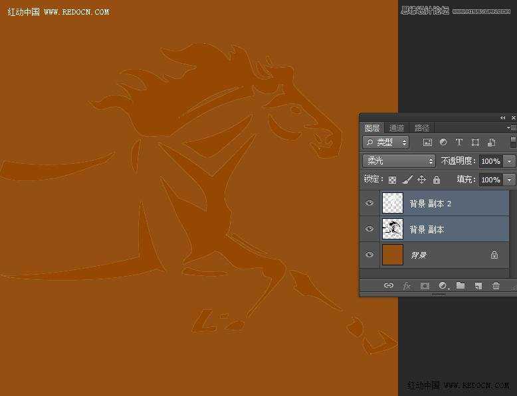Screen dimensions: 517x396
Task: Add a layer mask
Action: point(425,286)
